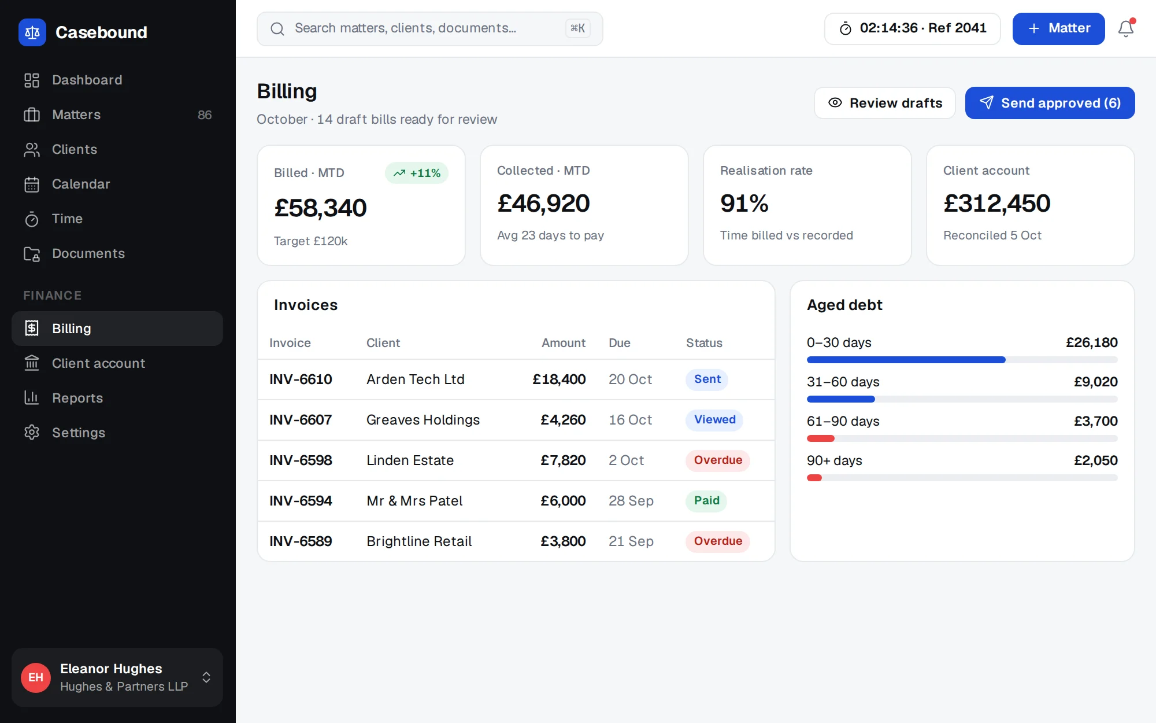Image resolution: width=1156 pixels, height=723 pixels.
Task: Click the +11% trend badge
Action: (x=417, y=173)
